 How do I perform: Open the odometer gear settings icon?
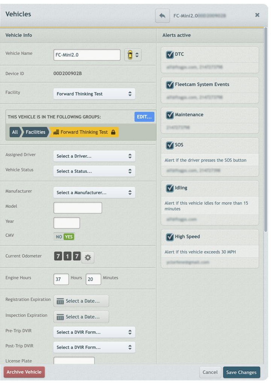(x=88, y=257)
